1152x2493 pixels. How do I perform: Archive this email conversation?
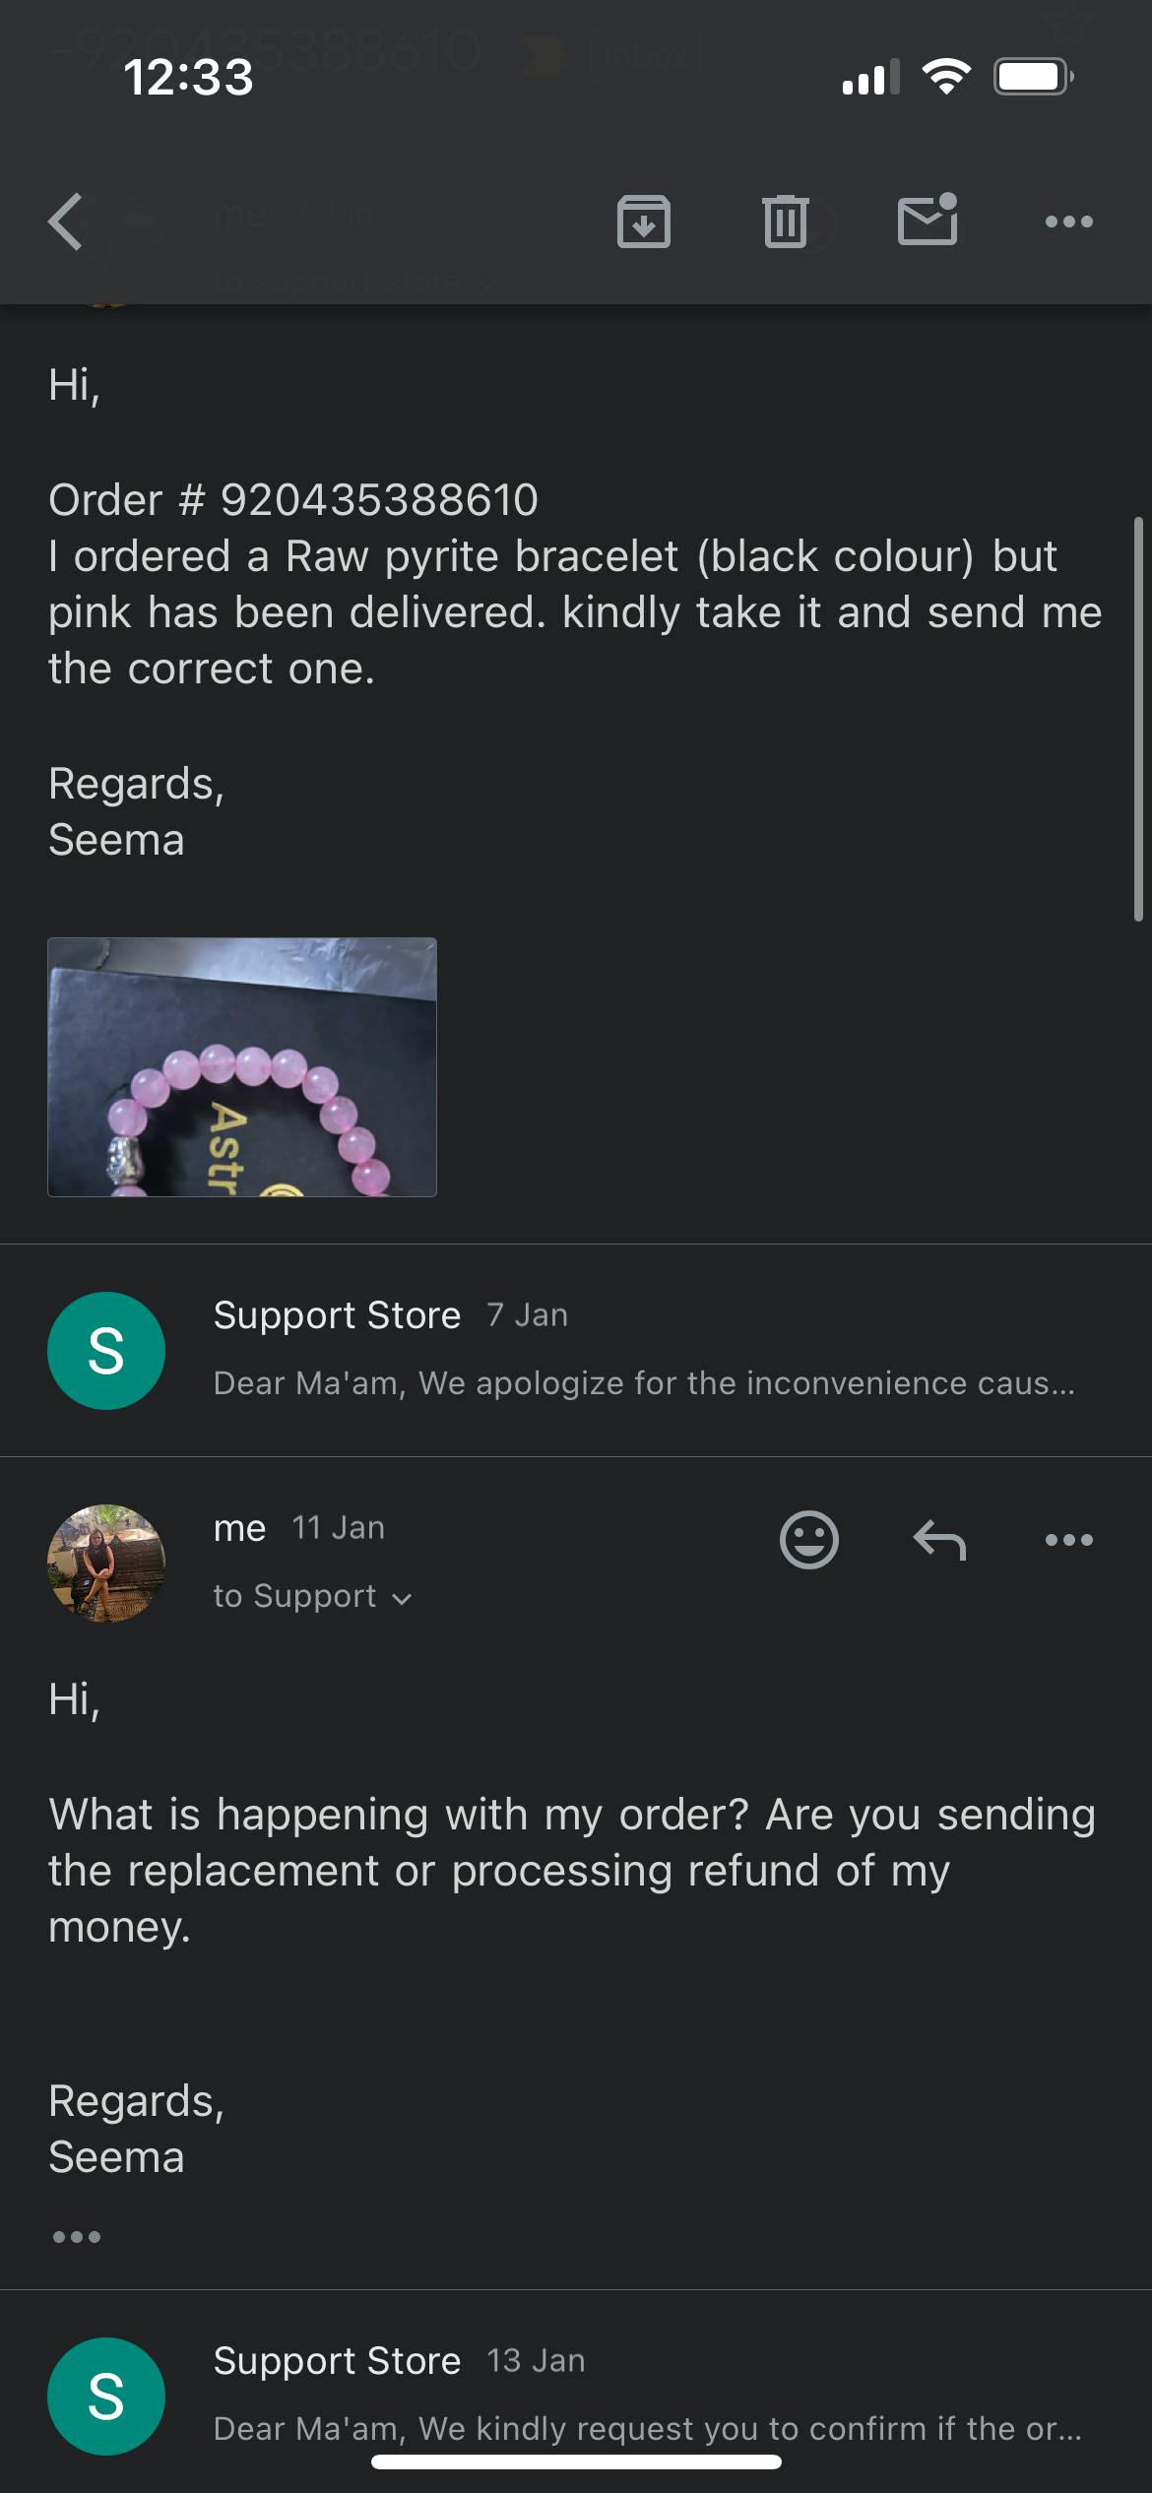[x=644, y=222]
